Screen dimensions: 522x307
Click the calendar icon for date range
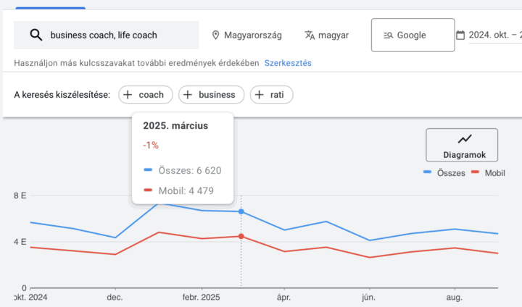(x=460, y=35)
